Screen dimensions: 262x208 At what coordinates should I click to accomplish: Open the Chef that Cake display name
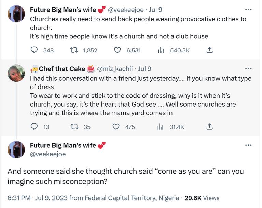click(x=62, y=69)
